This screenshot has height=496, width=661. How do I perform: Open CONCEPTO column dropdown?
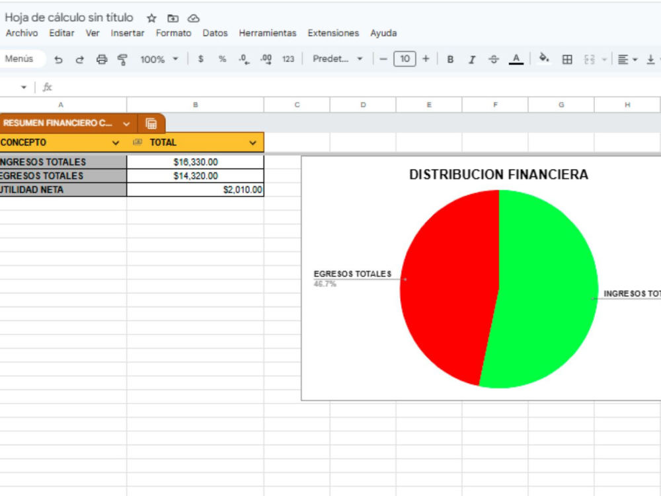116,143
